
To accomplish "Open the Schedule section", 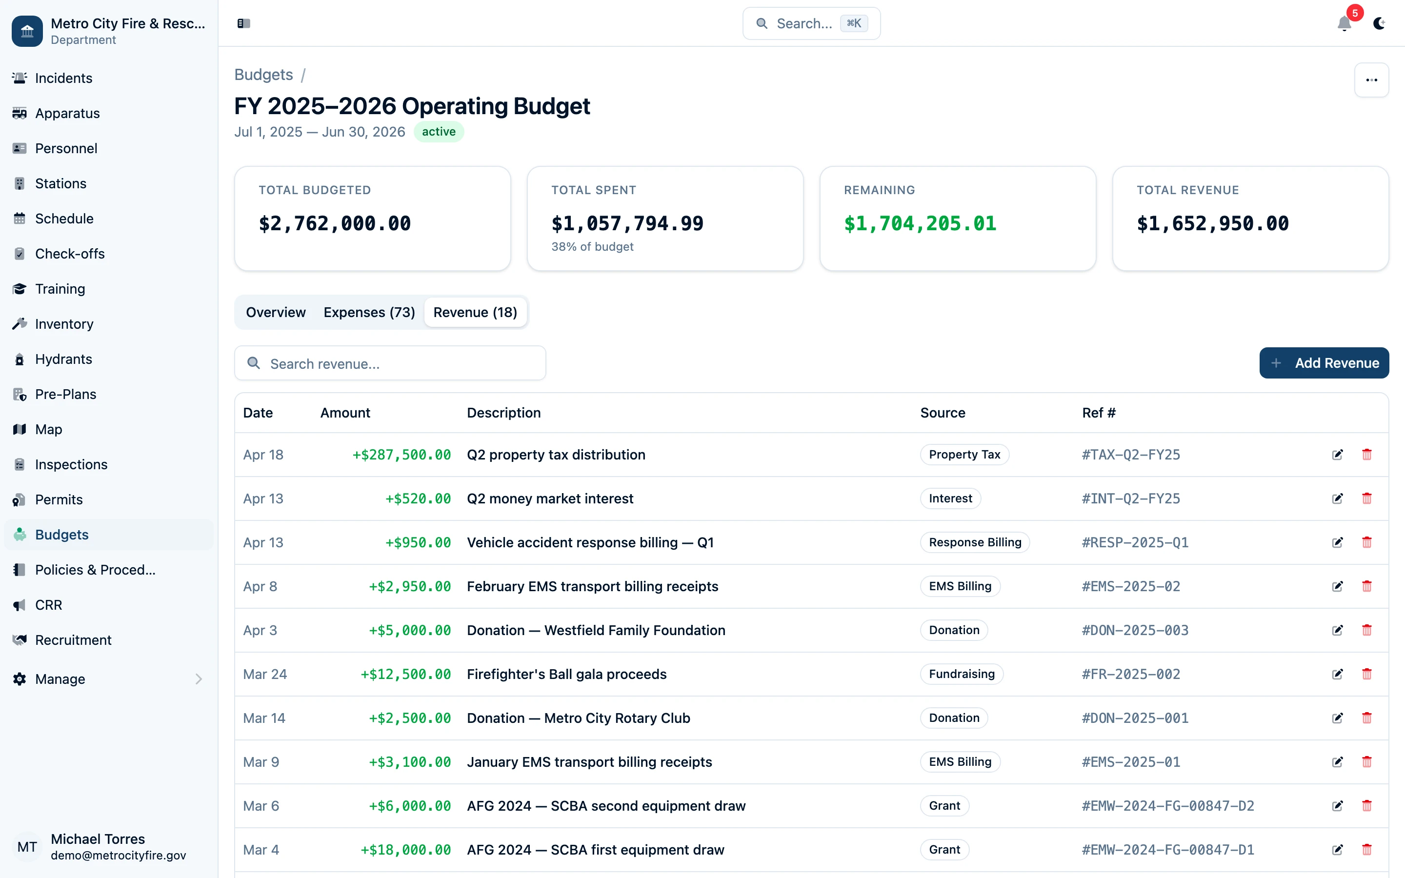I will pos(64,219).
